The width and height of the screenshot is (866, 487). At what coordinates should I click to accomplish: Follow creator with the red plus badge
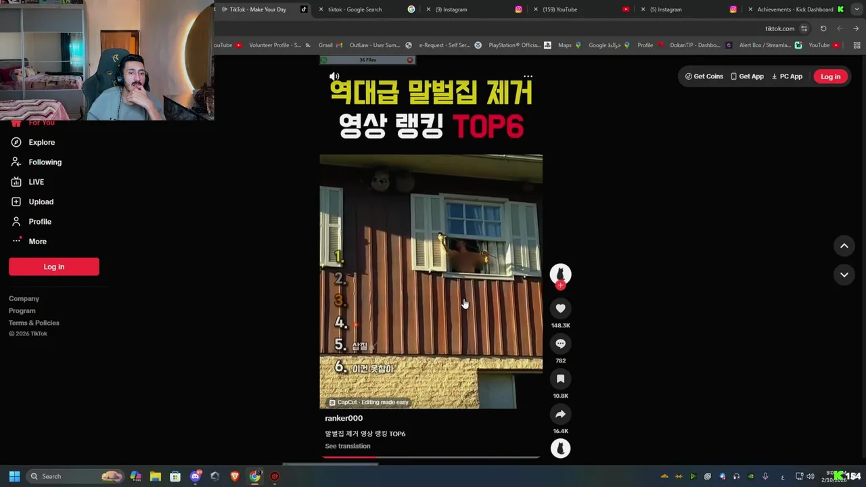[x=560, y=285]
